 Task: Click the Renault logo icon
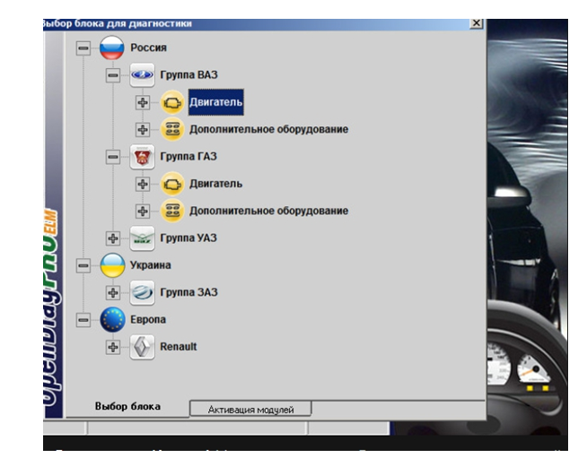pos(143,347)
